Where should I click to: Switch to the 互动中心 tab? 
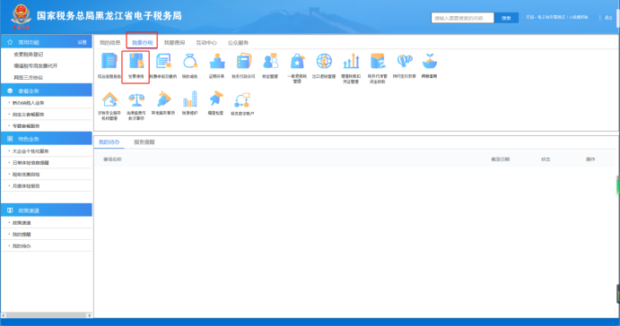206,43
